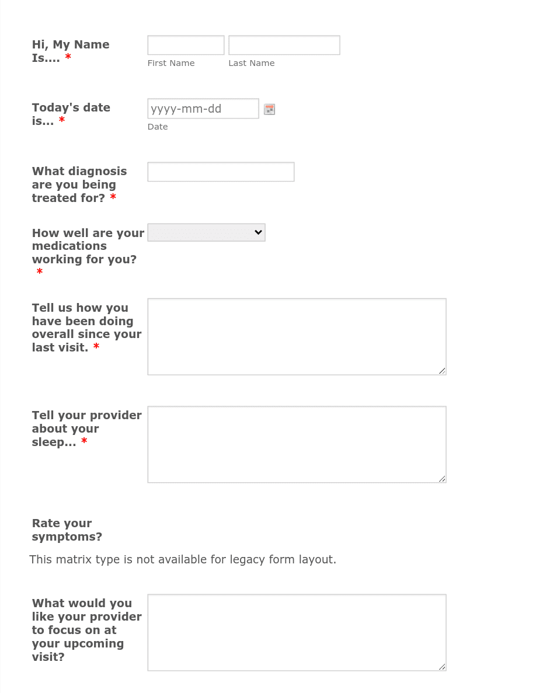Click the 'Hi, My Name Is....' label
Image resolution: width=543 pixels, height=693 pixels.
70,51
